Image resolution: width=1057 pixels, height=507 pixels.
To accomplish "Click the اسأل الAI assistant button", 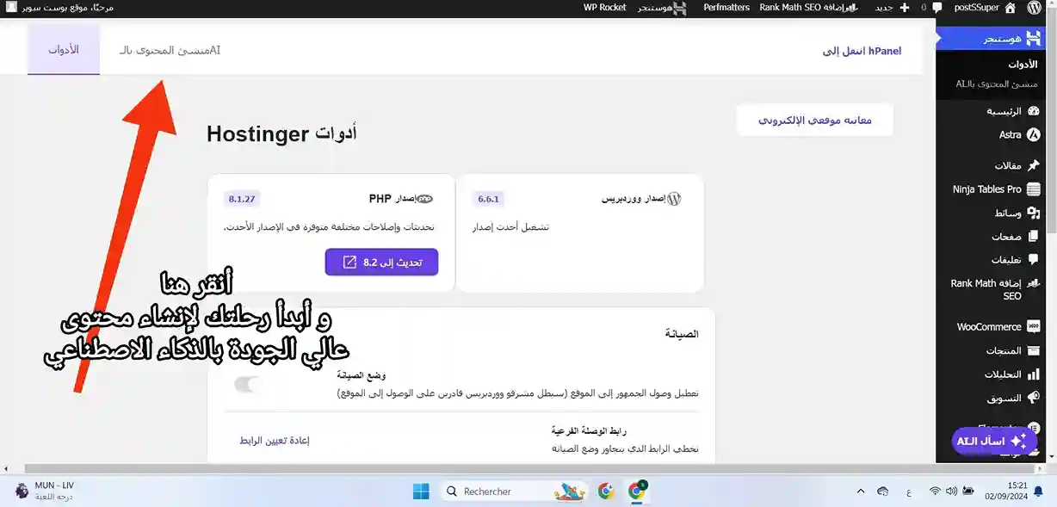I will pyautogui.click(x=992, y=441).
